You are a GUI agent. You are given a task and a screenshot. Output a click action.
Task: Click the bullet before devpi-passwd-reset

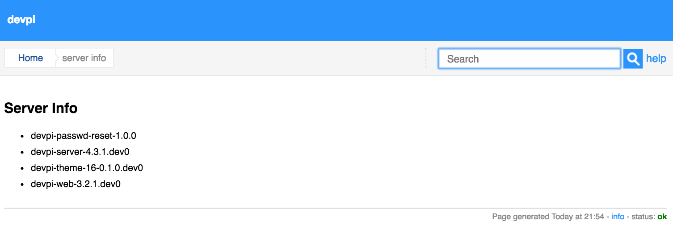(22, 136)
